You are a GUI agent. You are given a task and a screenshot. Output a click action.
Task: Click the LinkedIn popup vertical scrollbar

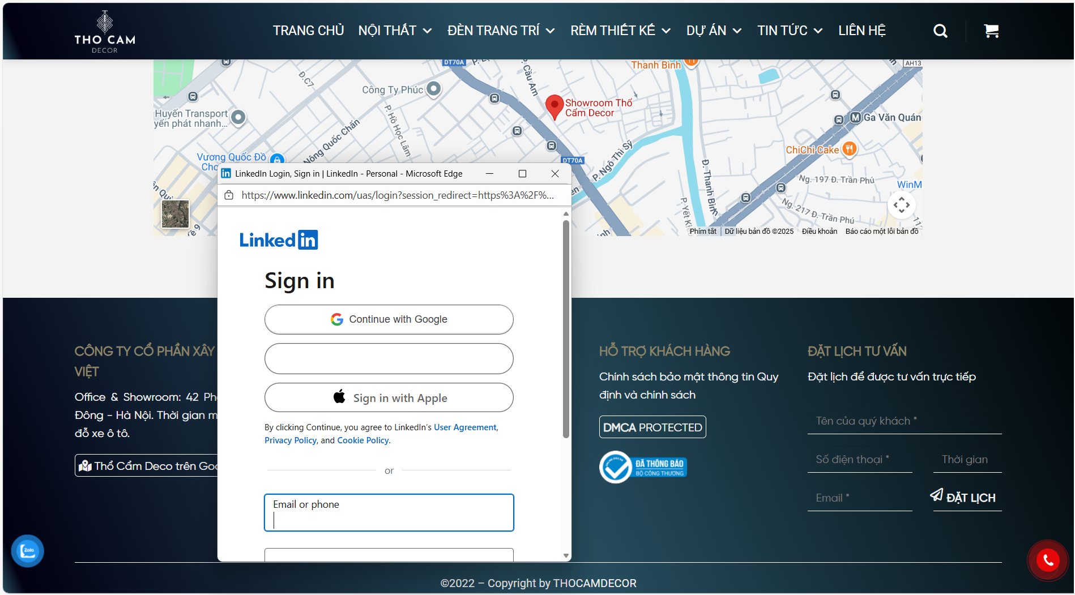566,329
